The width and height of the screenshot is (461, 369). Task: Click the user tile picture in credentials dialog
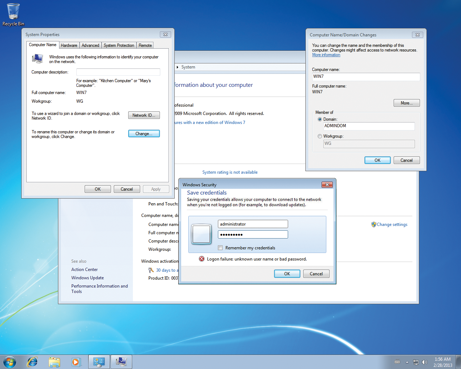pos(201,234)
